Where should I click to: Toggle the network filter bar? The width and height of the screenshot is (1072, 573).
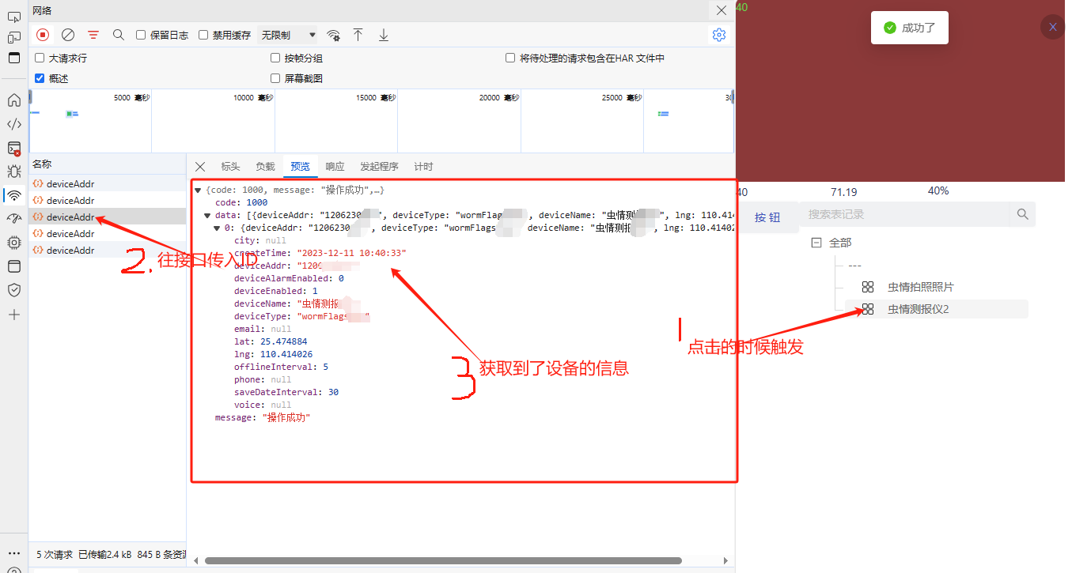pos(93,35)
